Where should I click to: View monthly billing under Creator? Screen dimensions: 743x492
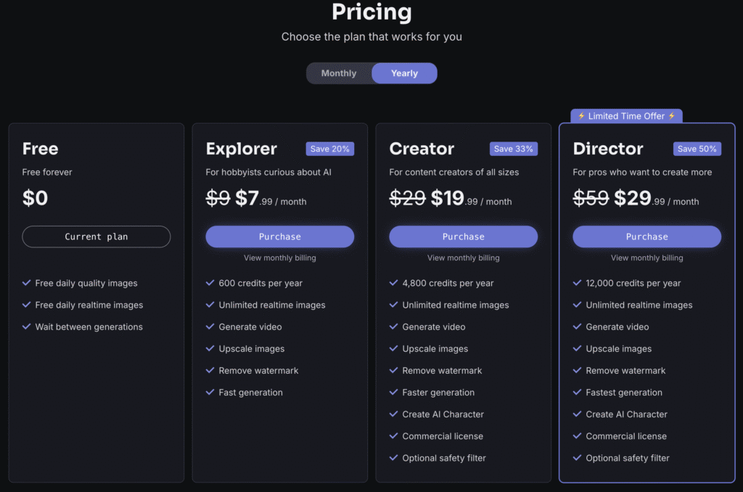[464, 258]
